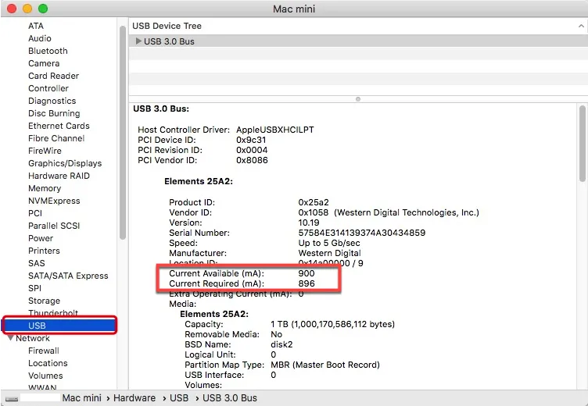Select USB in the sidebar
The width and height of the screenshot is (588, 406).
tap(38, 326)
